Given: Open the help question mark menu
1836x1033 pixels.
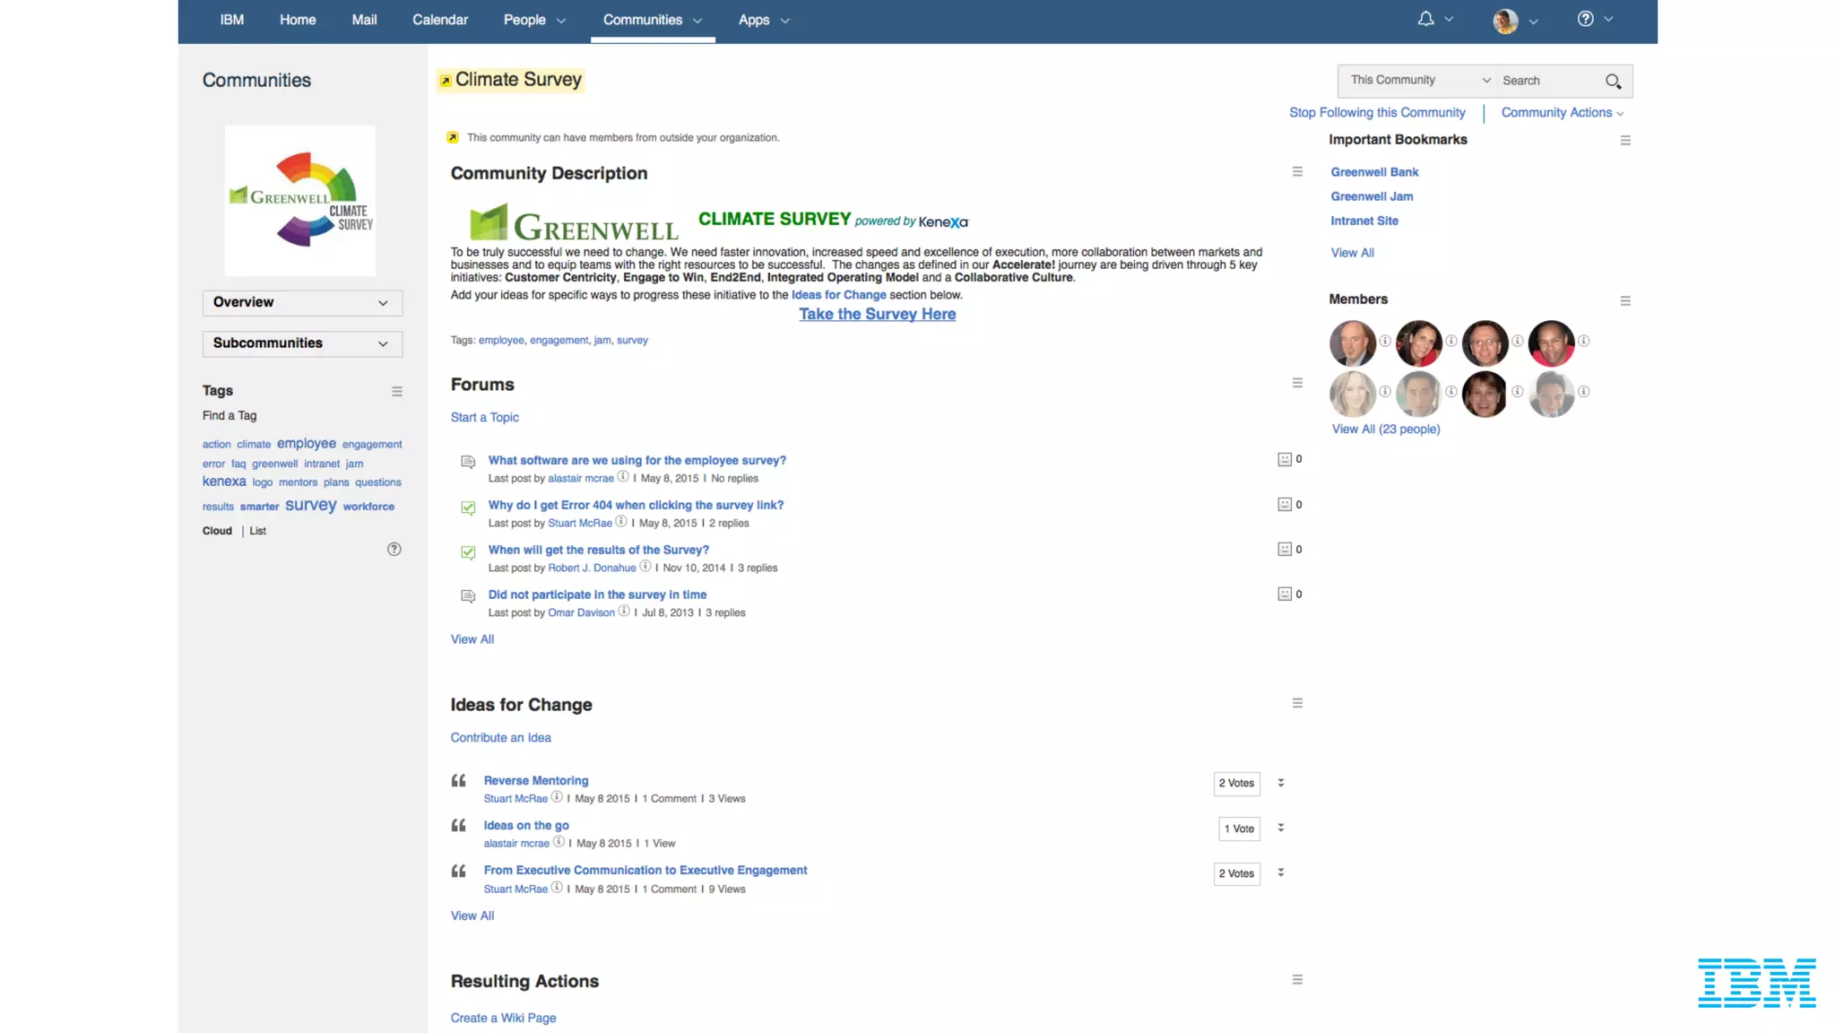Looking at the screenshot, I should click(x=1586, y=19).
